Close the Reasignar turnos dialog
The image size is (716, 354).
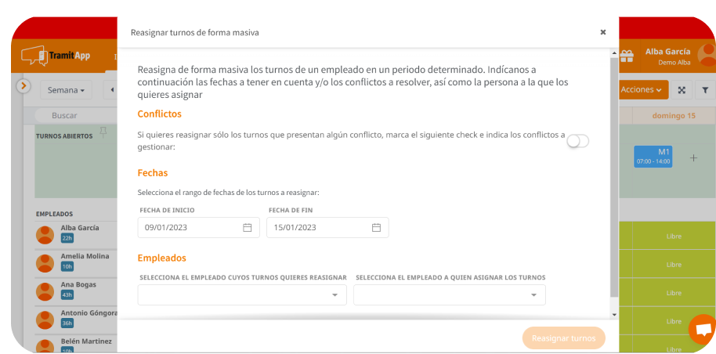coord(602,32)
